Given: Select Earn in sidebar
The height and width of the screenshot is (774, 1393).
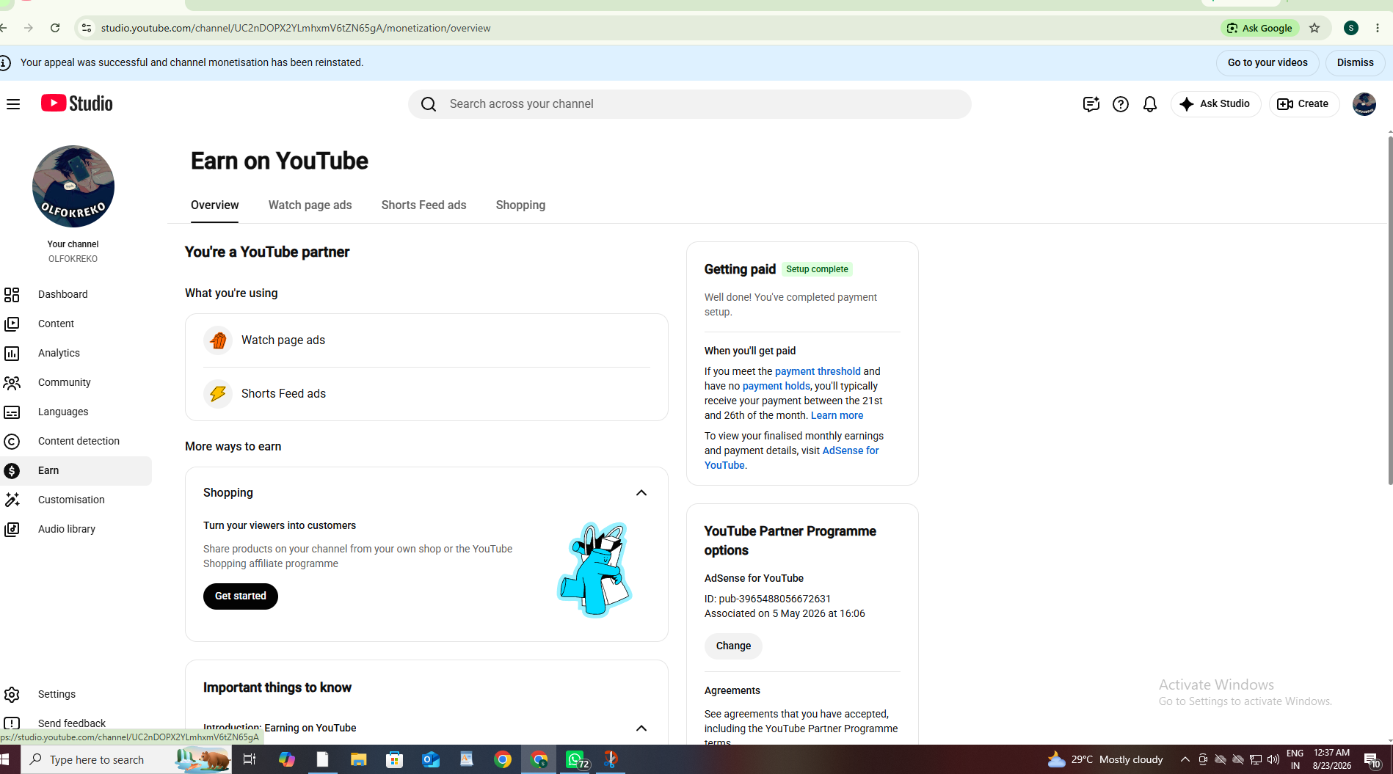Looking at the screenshot, I should point(76,470).
